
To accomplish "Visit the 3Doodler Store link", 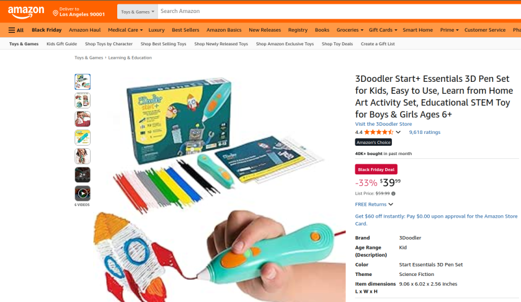I will tap(383, 124).
